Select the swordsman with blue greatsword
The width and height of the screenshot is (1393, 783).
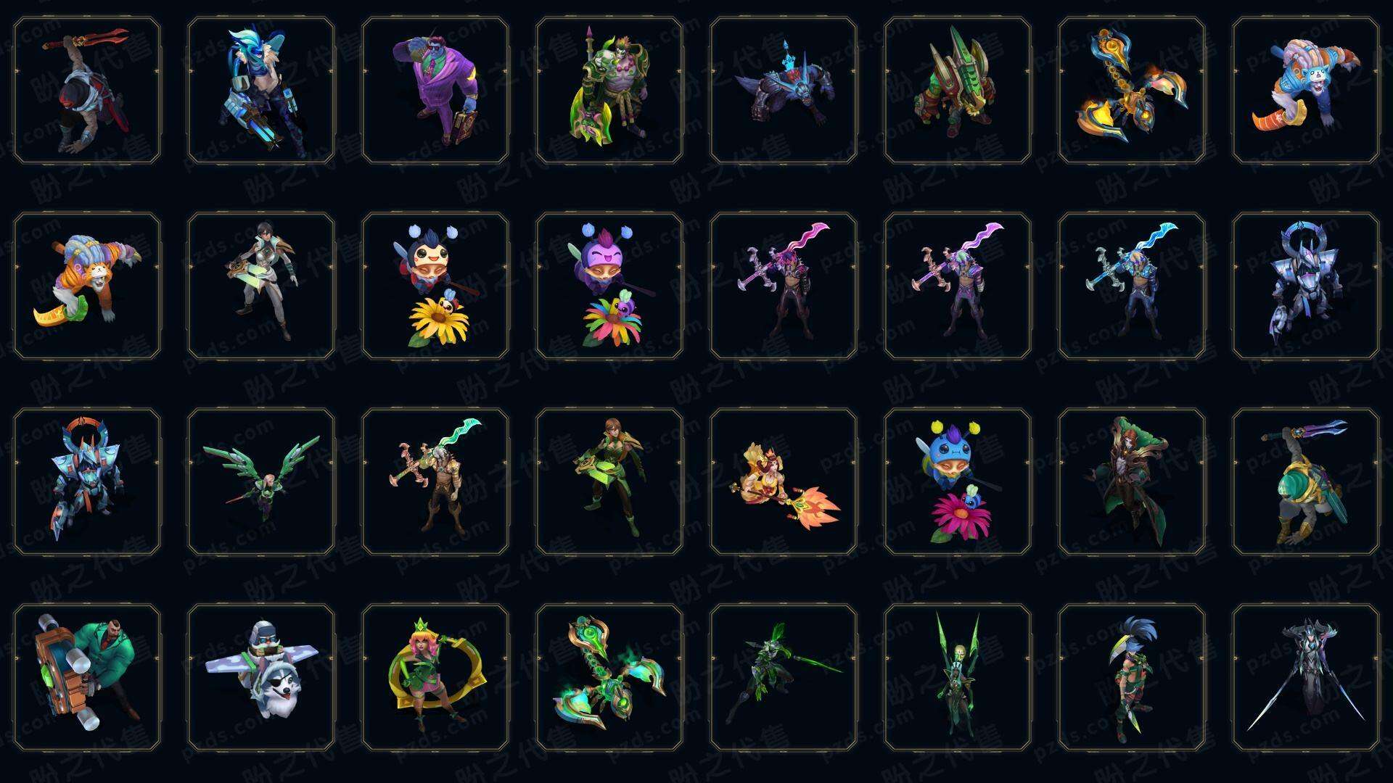coord(1132,286)
